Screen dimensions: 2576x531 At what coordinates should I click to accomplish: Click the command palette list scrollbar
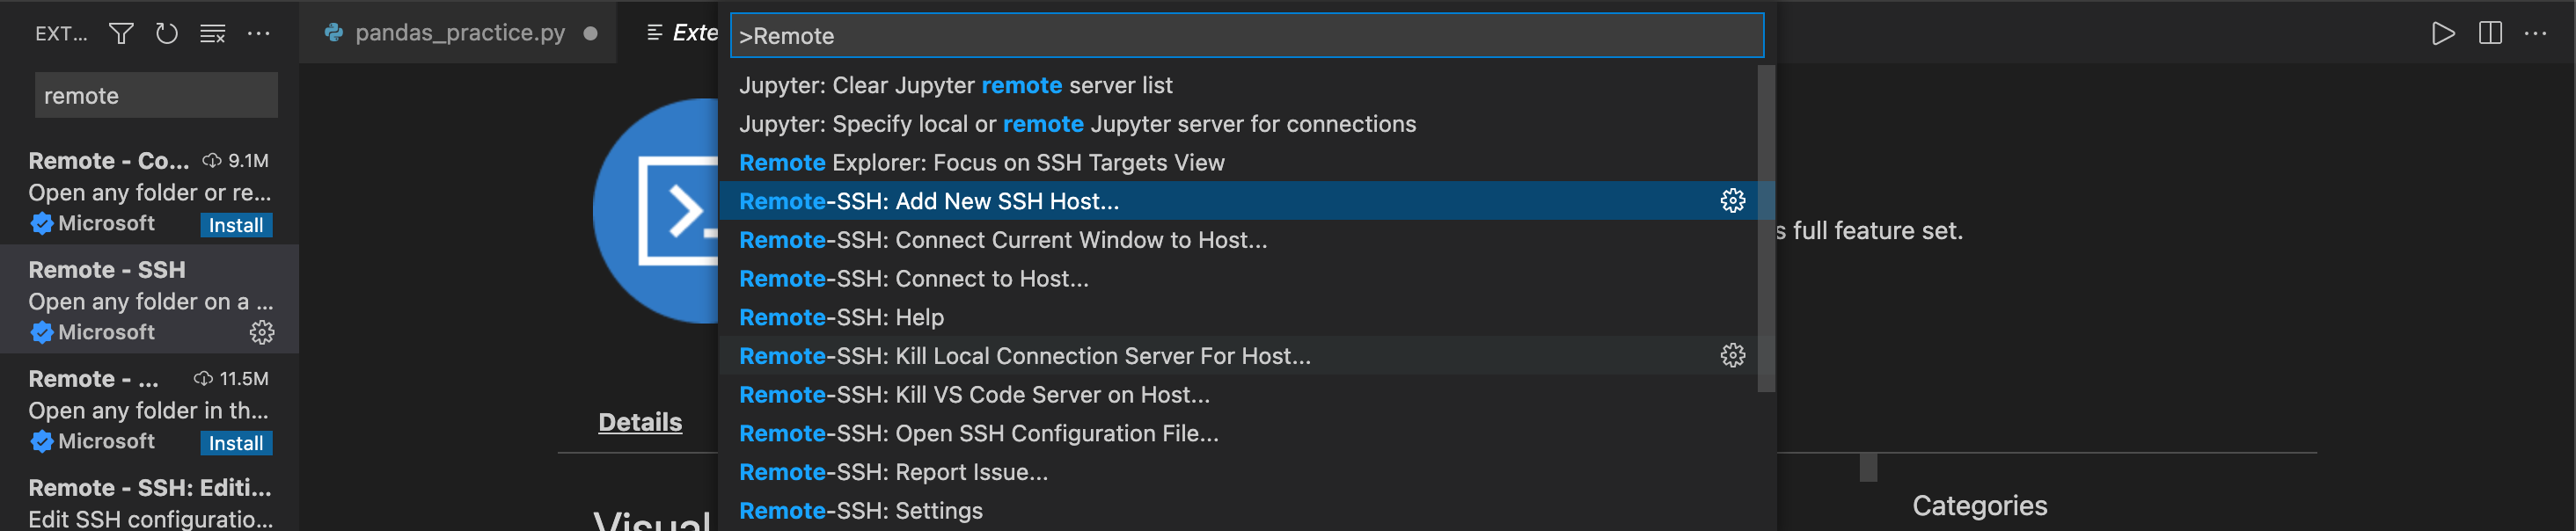[1766, 229]
